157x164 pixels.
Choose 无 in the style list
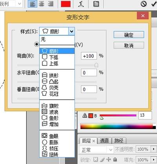pos(57,39)
